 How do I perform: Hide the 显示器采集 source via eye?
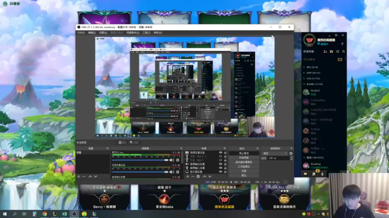(221, 171)
